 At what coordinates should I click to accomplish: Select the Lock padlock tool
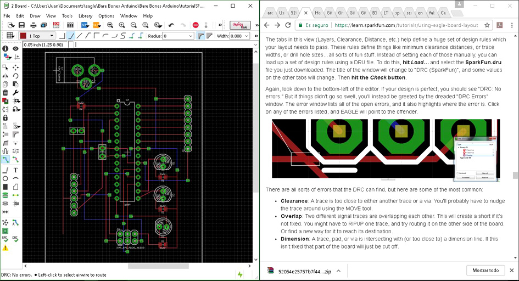(x=5, y=117)
